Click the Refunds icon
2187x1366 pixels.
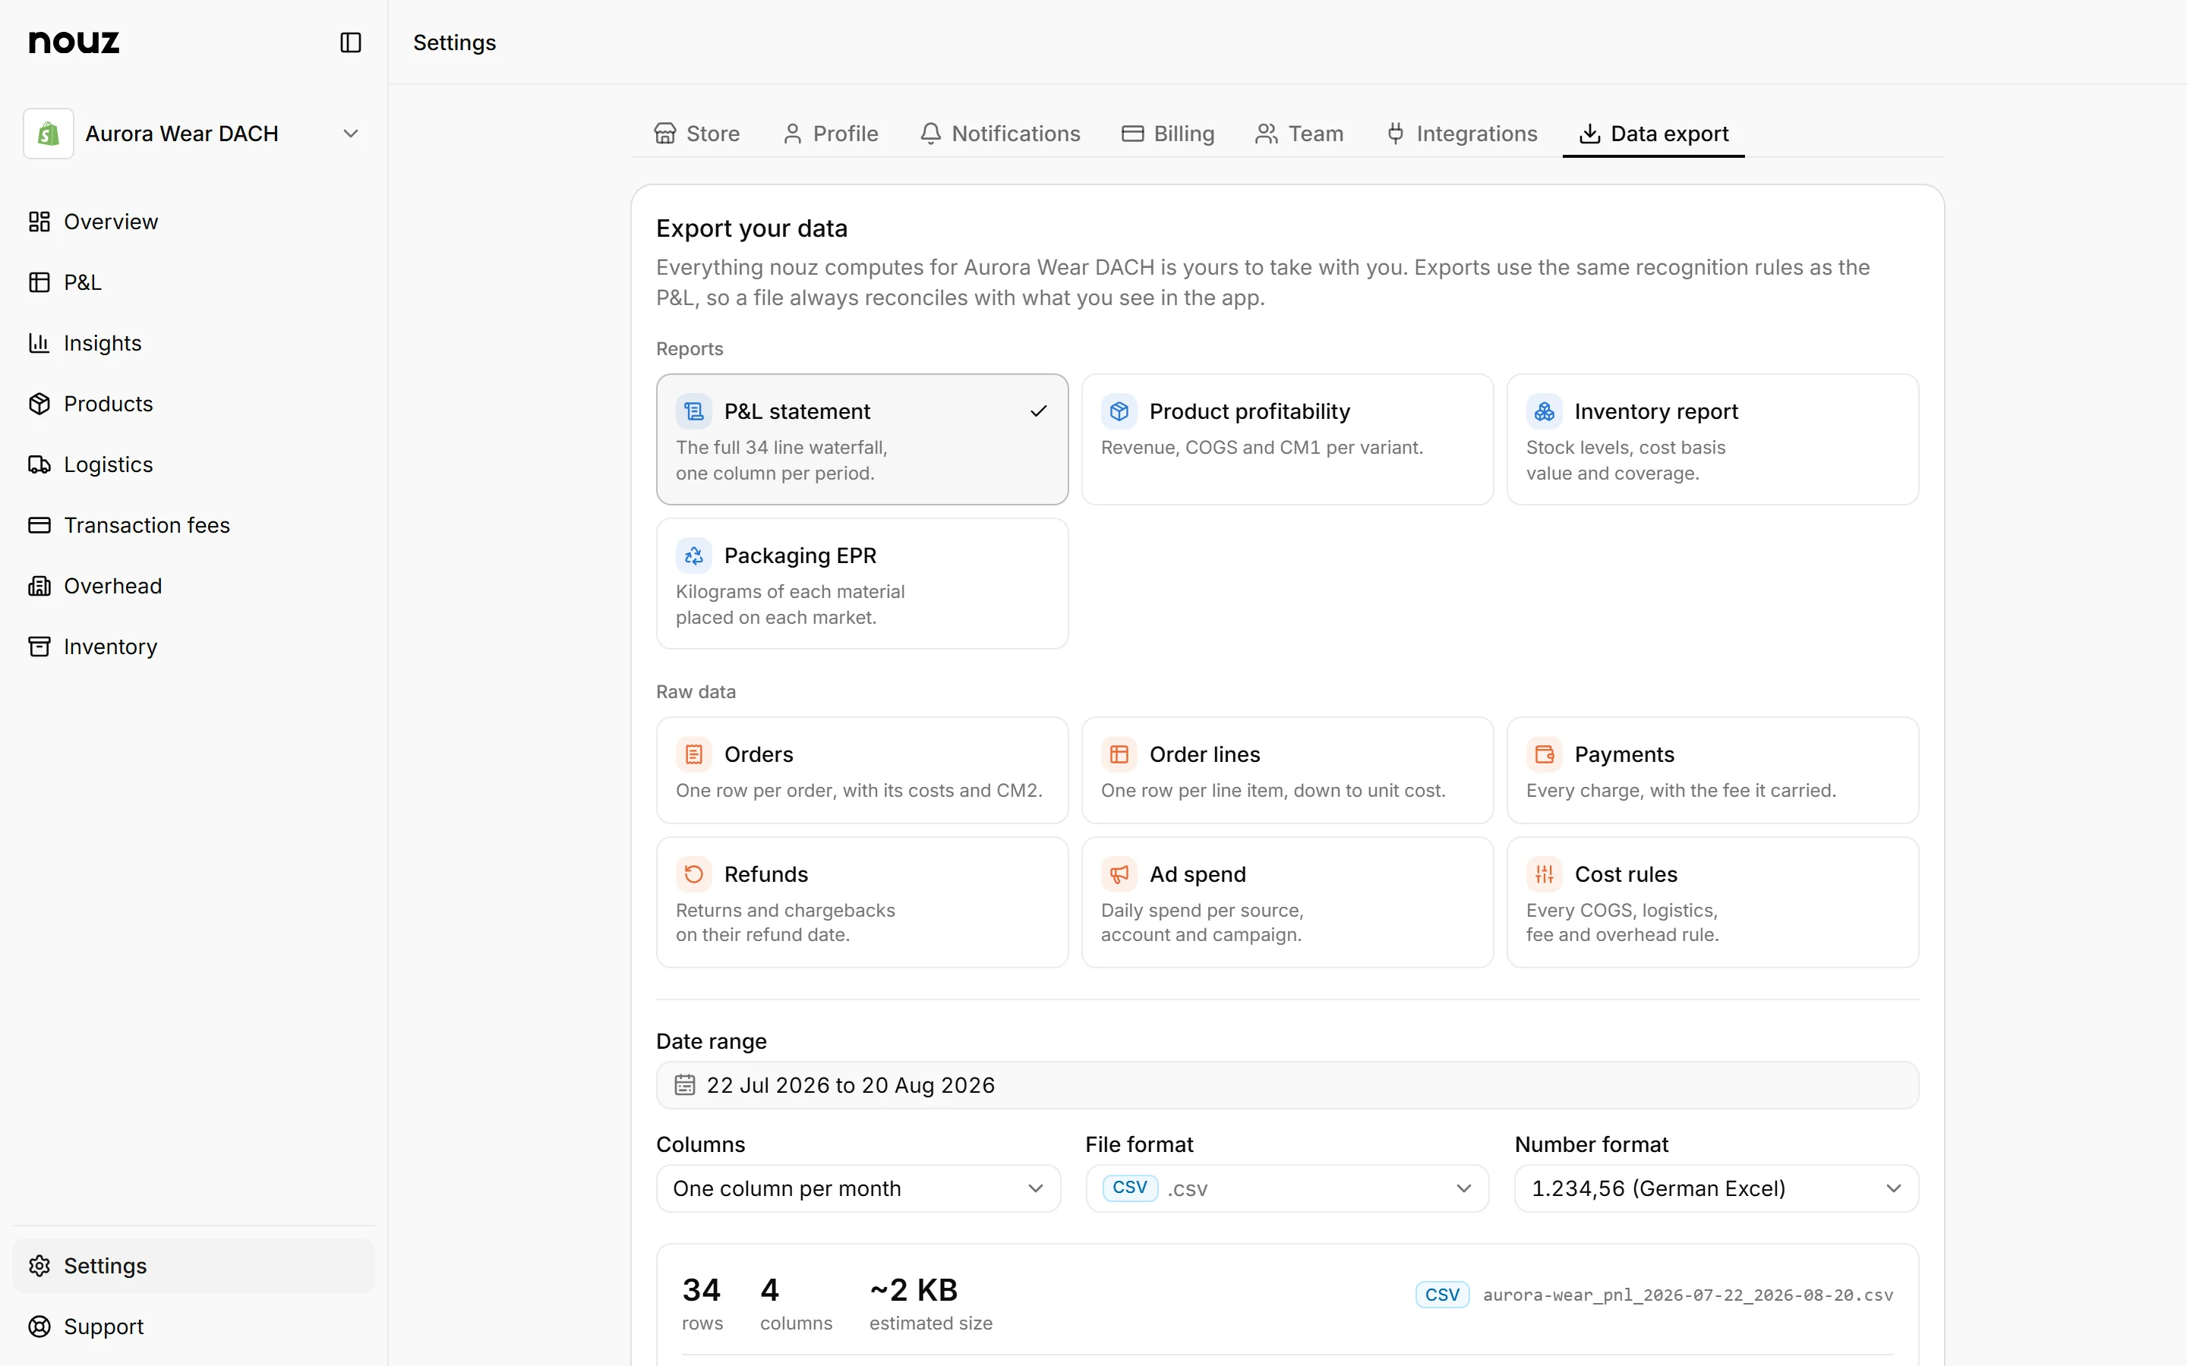point(694,874)
